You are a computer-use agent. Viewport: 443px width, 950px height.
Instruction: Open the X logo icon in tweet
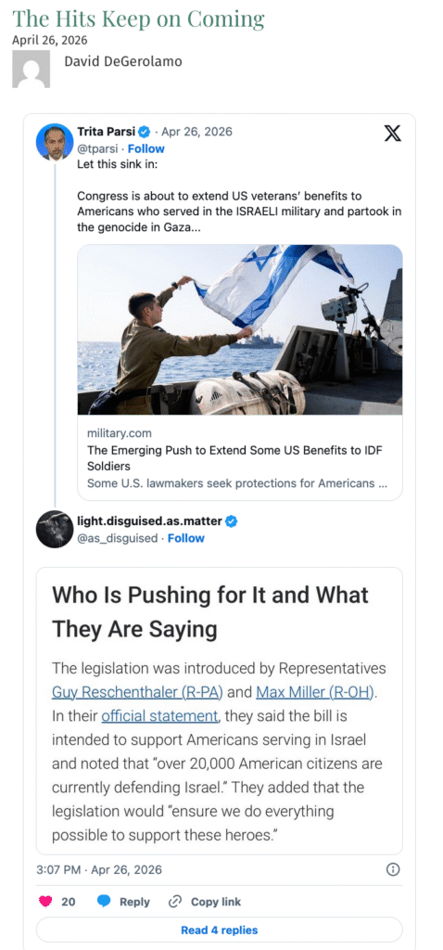pyautogui.click(x=393, y=133)
